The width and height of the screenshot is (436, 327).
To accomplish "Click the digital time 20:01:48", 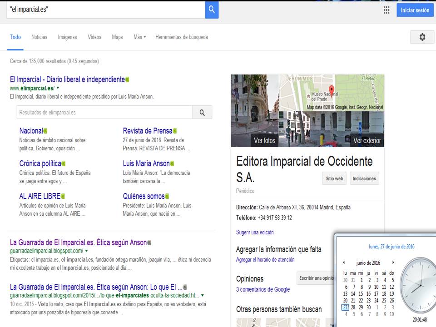I will point(420,320).
